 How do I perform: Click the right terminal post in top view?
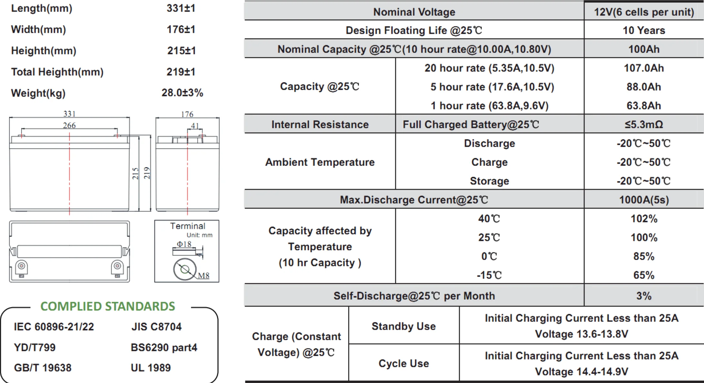(117, 266)
